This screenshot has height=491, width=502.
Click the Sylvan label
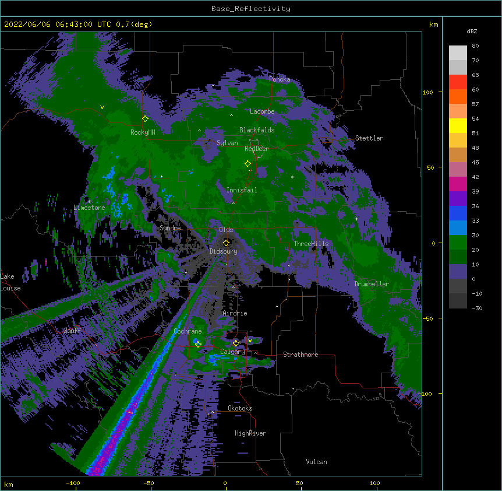point(227,143)
